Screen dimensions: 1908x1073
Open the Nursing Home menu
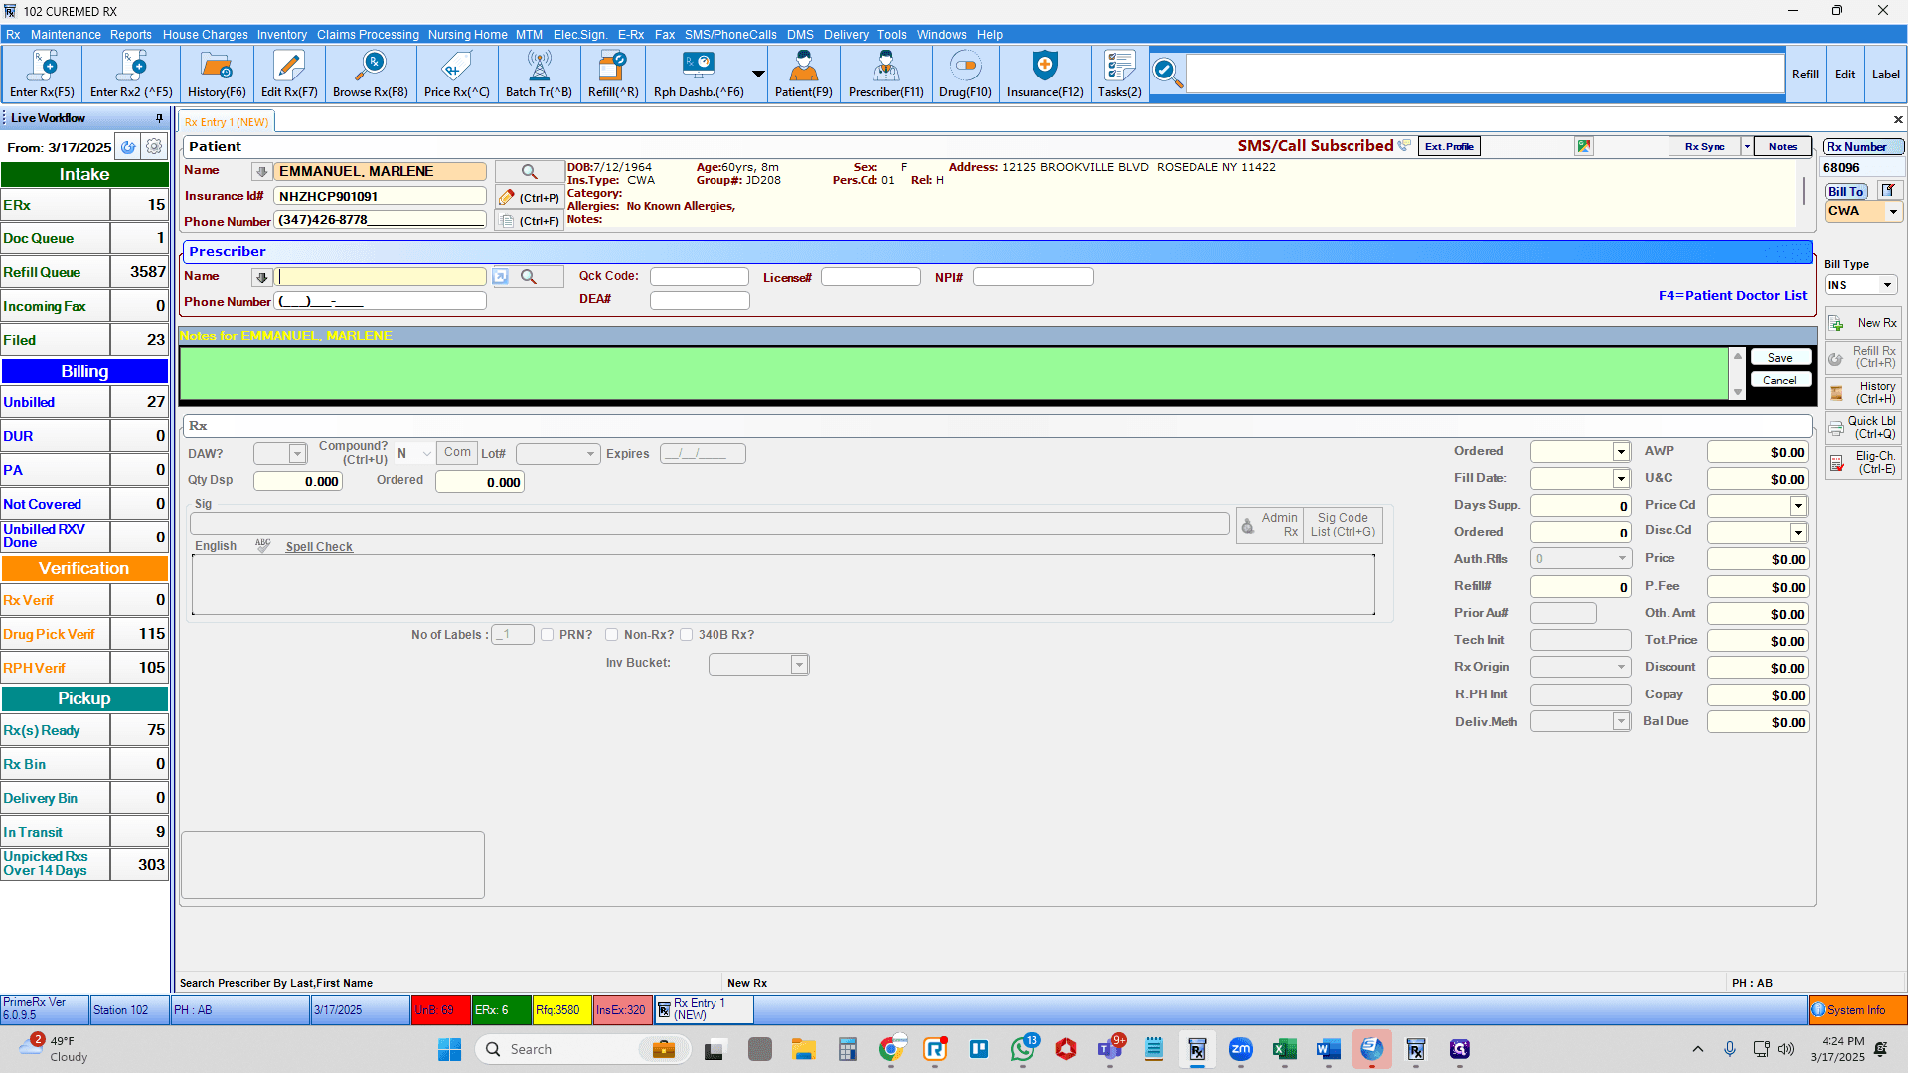pyautogui.click(x=467, y=35)
